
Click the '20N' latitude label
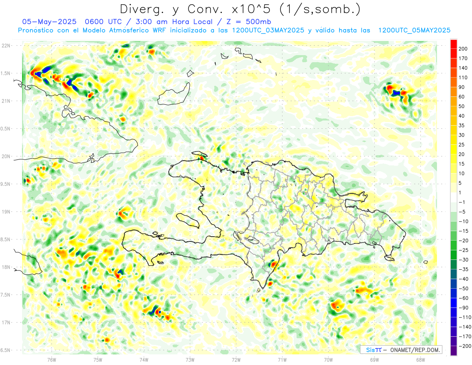coord(6,156)
